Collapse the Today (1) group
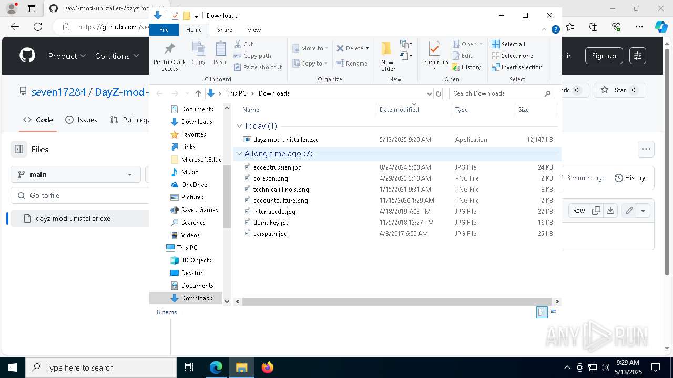Image resolution: width=673 pixels, height=378 pixels. point(240,126)
